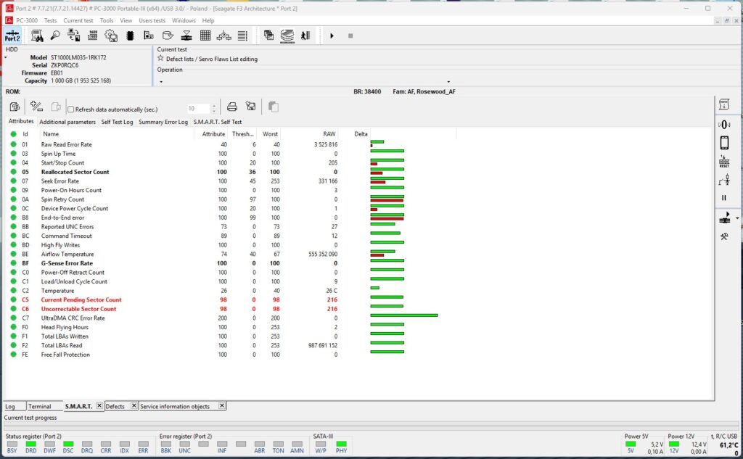Select the Uncorrectable Sector Count row

pyautogui.click(x=232, y=309)
